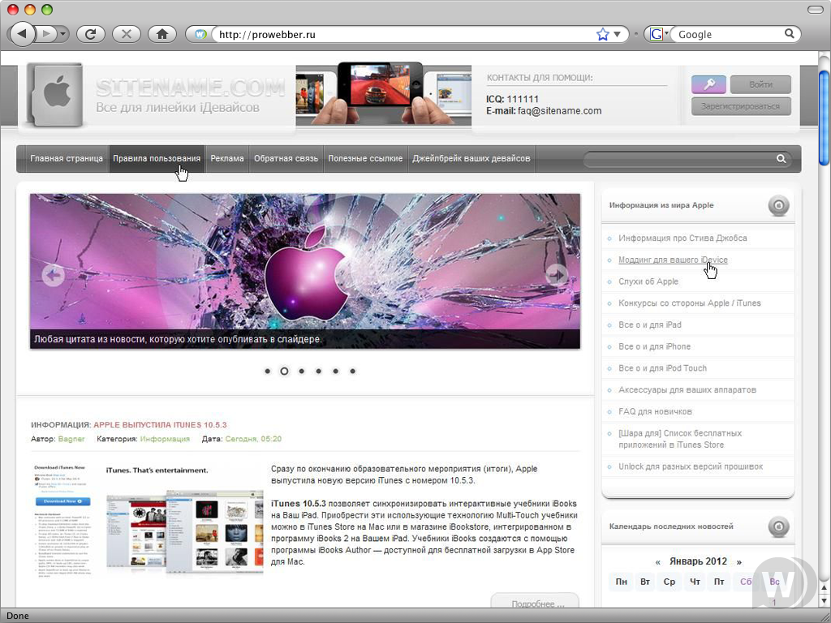Image resolution: width=831 pixels, height=623 pixels.
Task: Open Главная страница menu item
Action: [x=67, y=158]
